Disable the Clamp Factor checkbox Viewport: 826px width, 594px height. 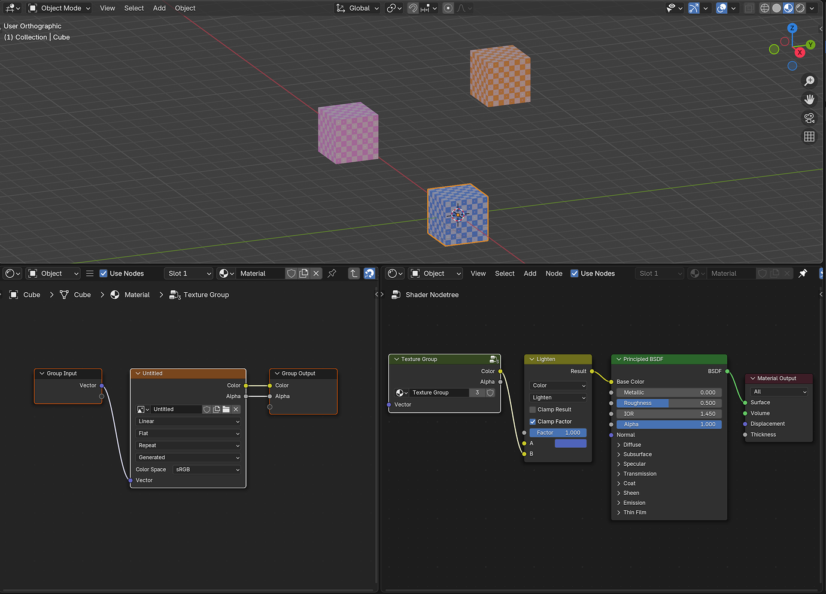pyautogui.click(x=533, y=422)
